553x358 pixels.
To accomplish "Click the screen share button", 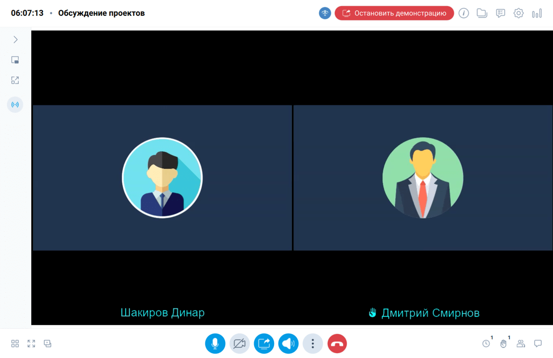I will (x=264, y=344).
